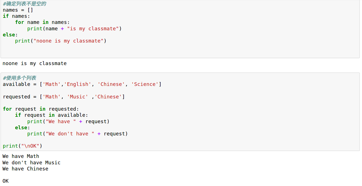Click the "We don't have Music" output line
Screen dimensions: 362x186
click(x=31, y=163)
